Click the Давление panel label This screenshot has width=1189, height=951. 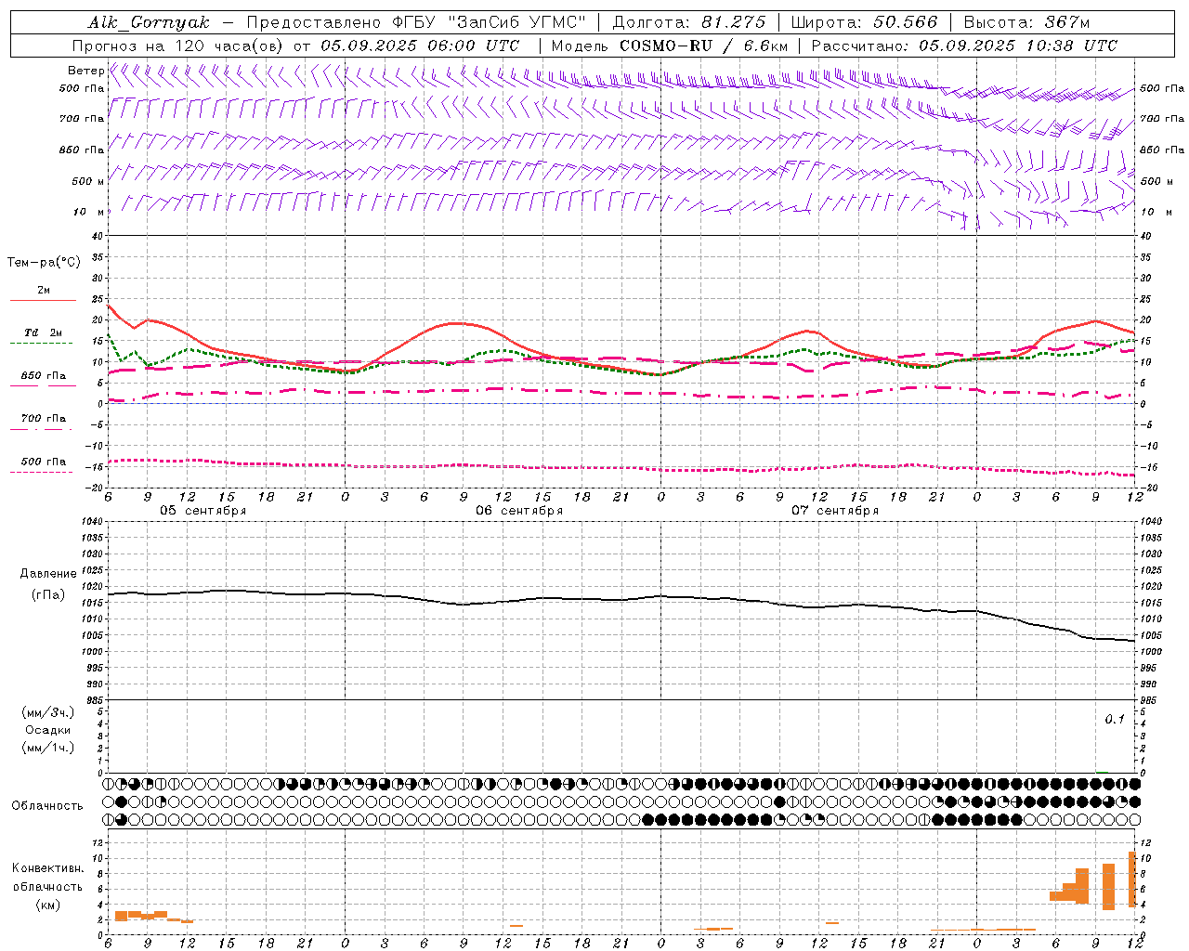click(48, 574)
